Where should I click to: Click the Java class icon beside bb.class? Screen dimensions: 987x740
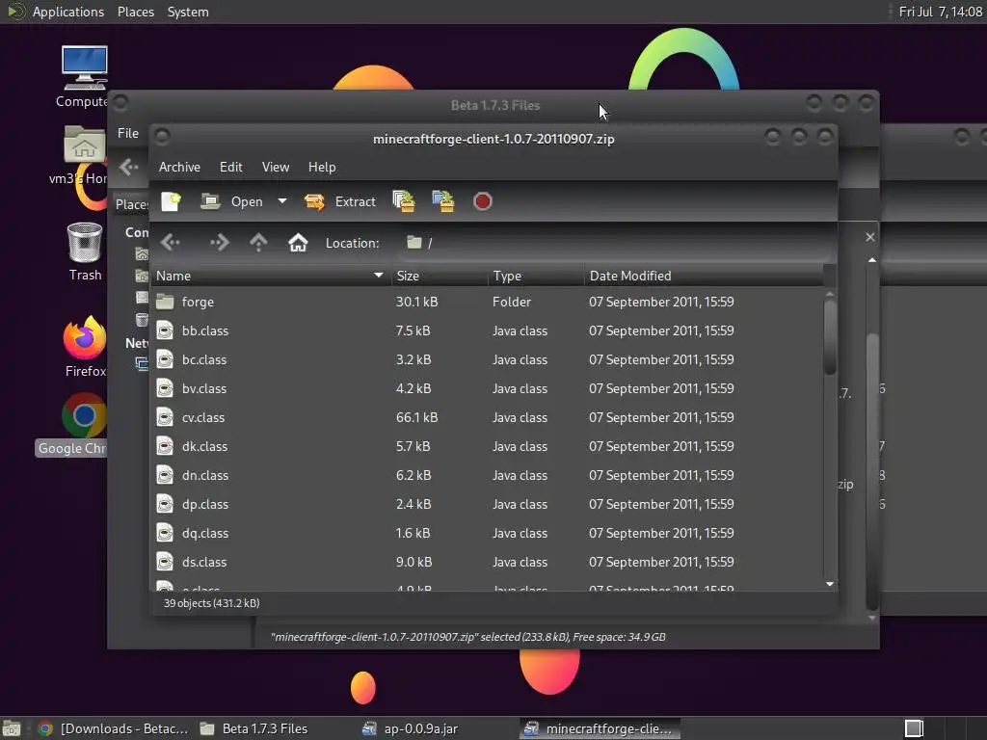tap(165, 331)
